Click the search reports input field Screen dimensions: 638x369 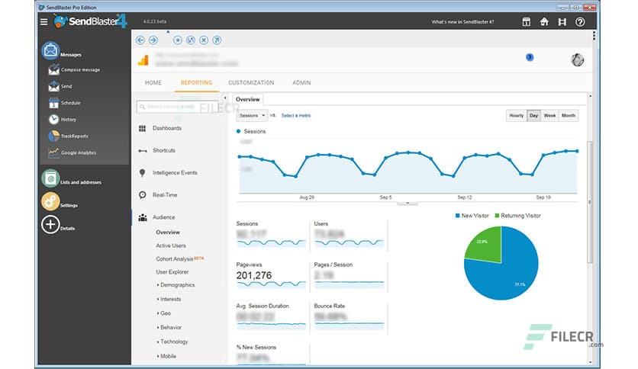click(177, 107)
